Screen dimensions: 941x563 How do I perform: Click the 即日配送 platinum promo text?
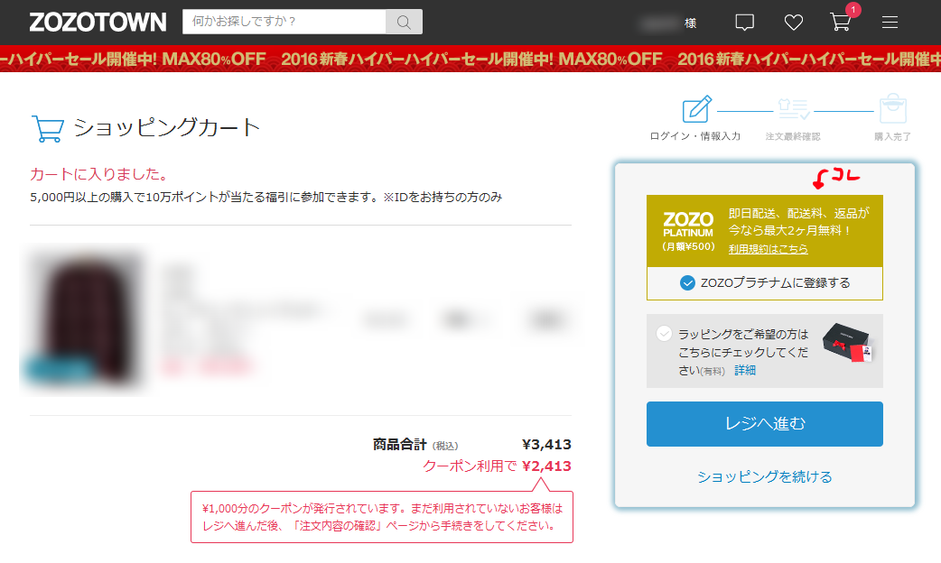point(798,221)
